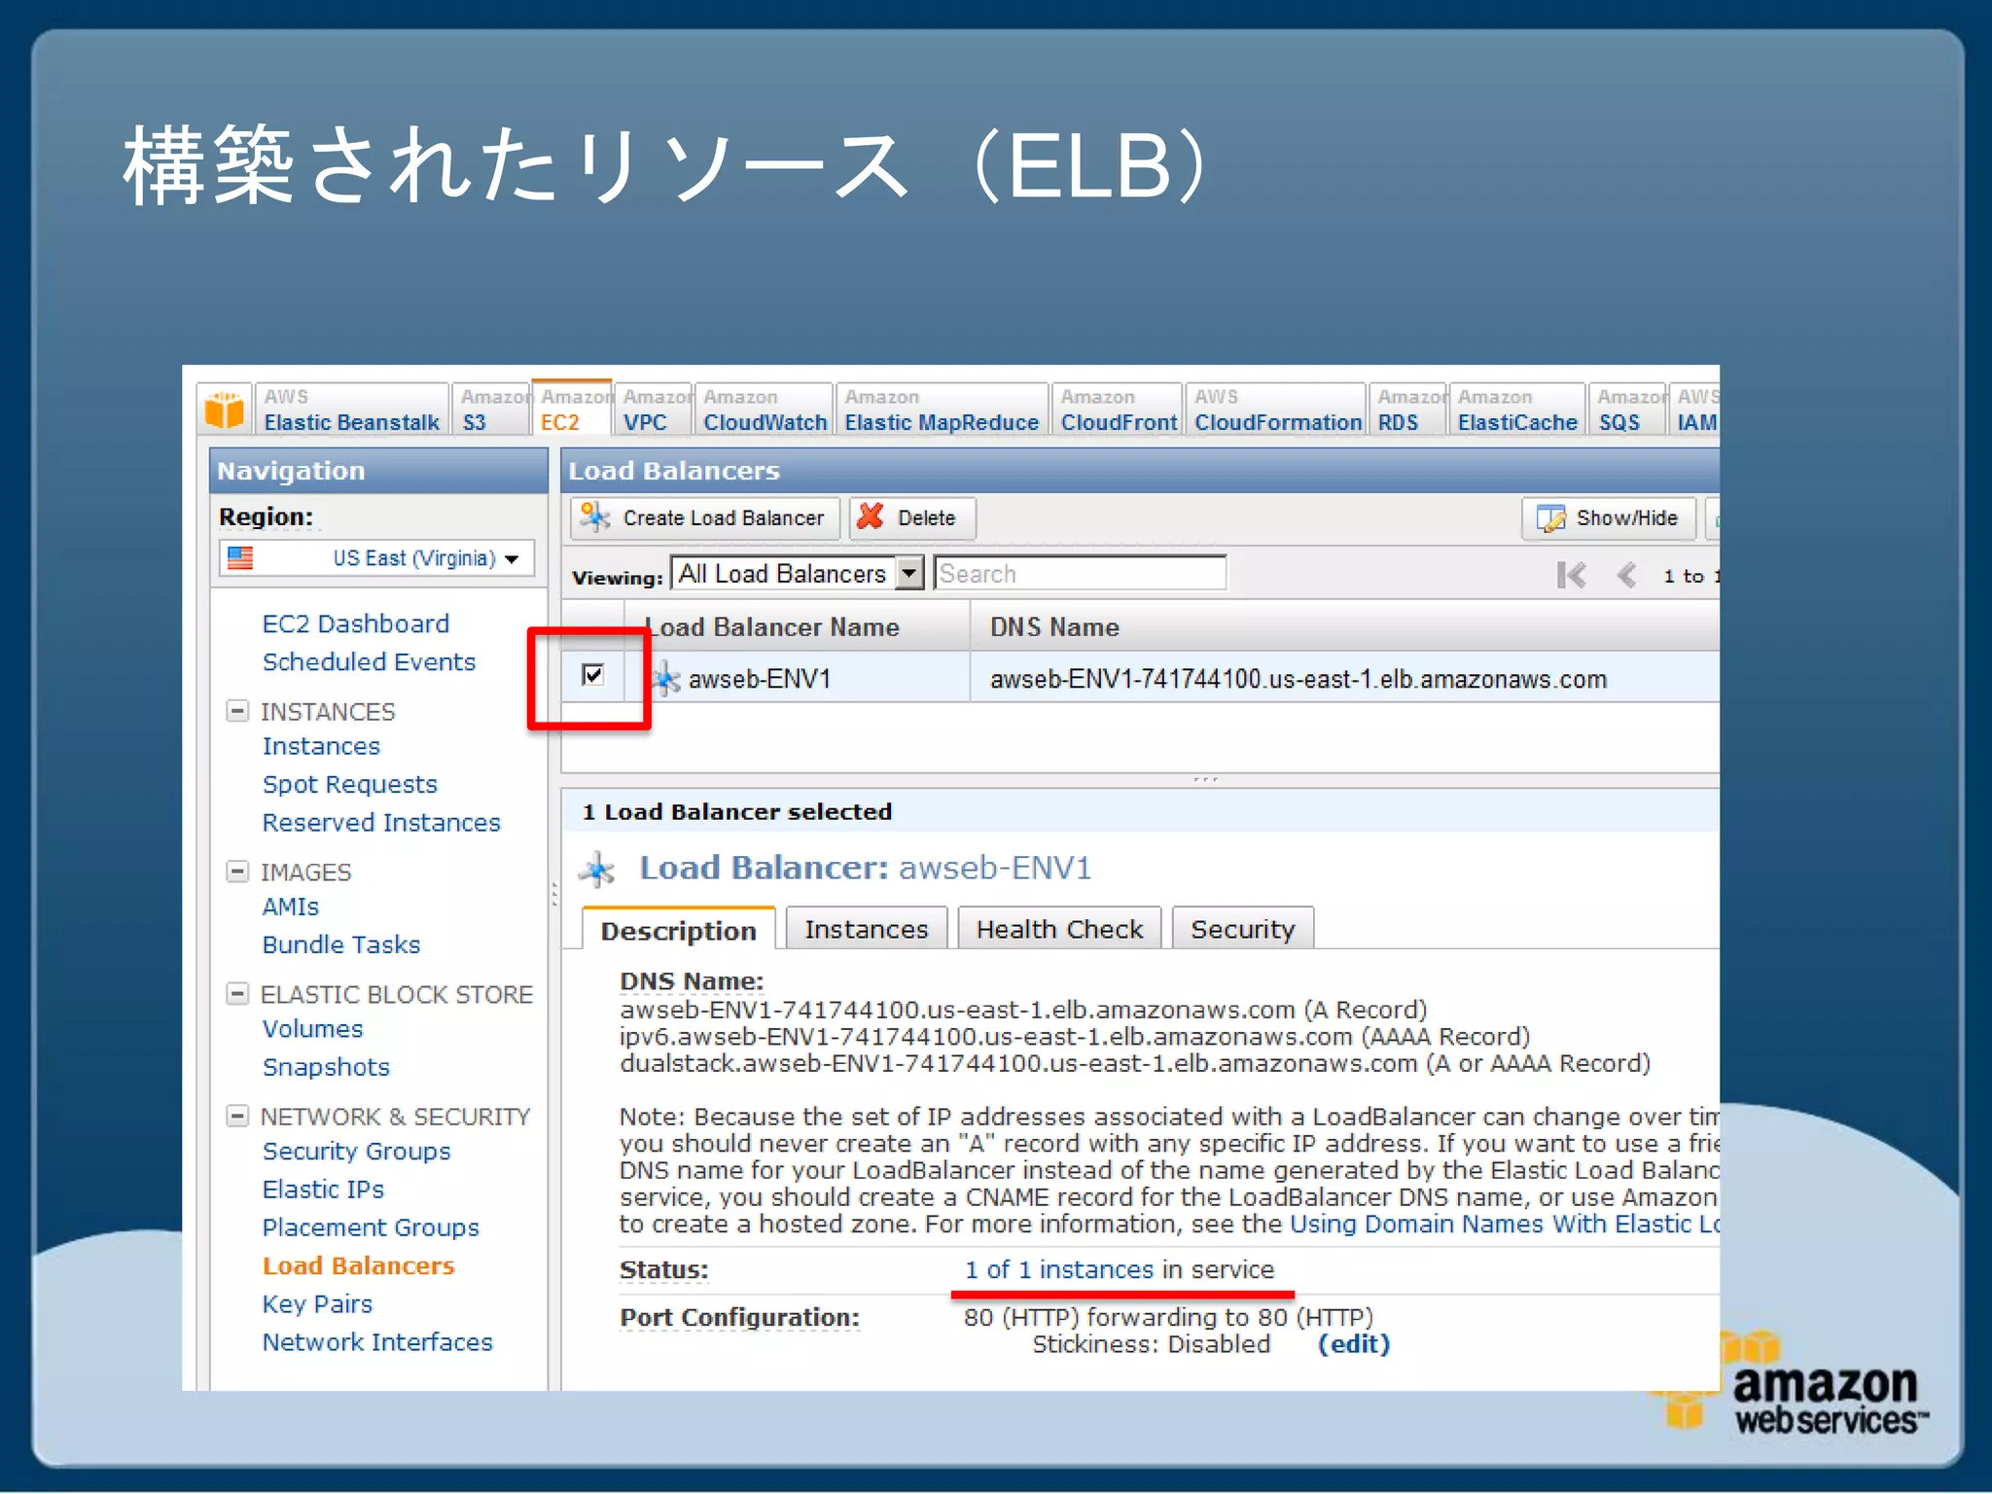Click the vertical navigation panel splitter handle
The image size is (1992, 1494).
coord(554,895)
